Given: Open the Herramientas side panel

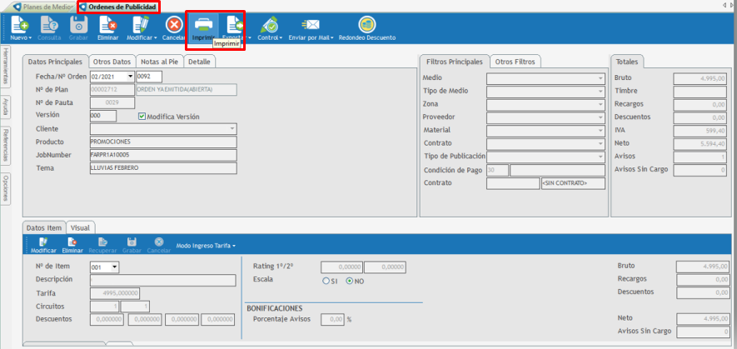Looking at the screenshot, I should 6,67.
